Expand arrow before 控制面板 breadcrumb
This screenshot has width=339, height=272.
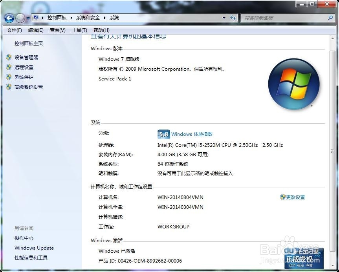pos(42,18)
